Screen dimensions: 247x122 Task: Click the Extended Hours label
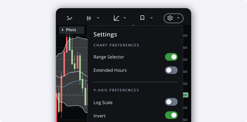point(110,70)
